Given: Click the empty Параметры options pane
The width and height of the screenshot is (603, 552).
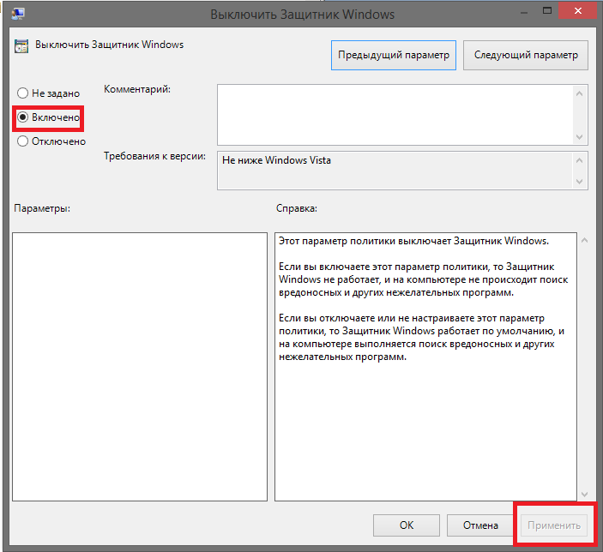Looking at the screenshot, I should point(140,366).
